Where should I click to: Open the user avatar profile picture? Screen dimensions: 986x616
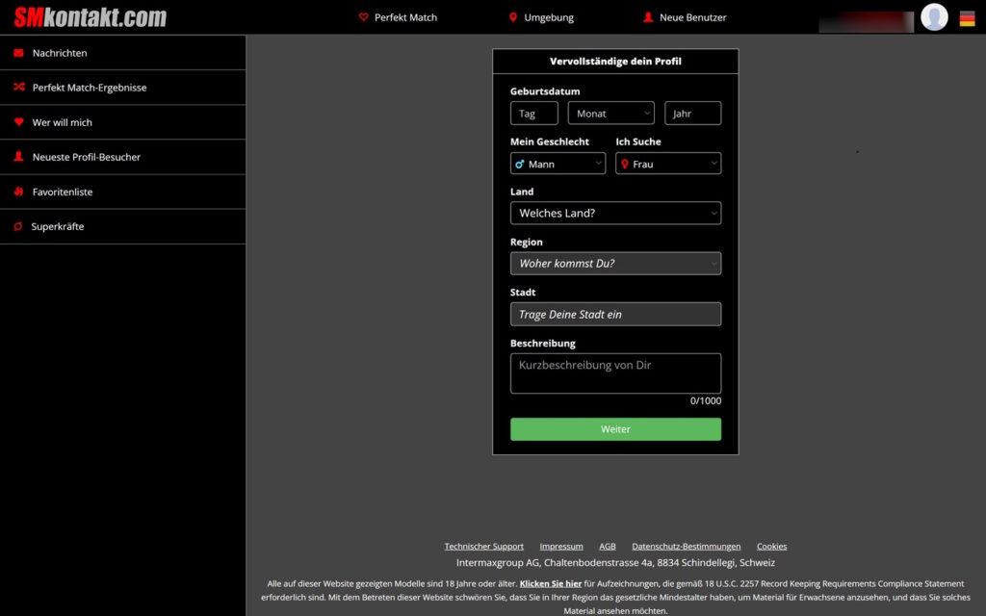point(934,17)
